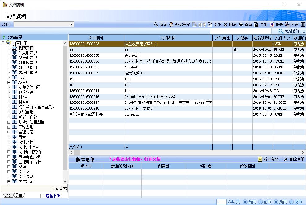The height and width of the screenshot is (205, 306).
Task: Collapse the fuzzy search panel chevron
Action: pyautogui.click(x=304, y=32)
